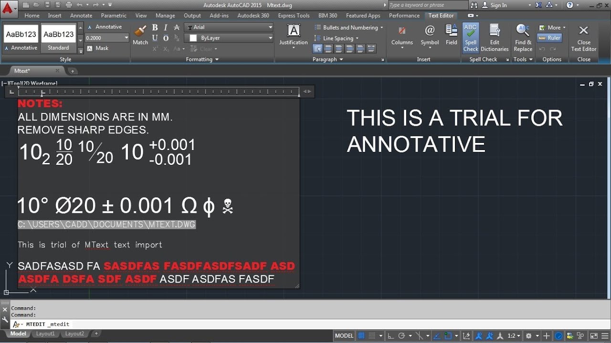
Task: Click MODEL button in status bar
Action: tap(344, 336)
